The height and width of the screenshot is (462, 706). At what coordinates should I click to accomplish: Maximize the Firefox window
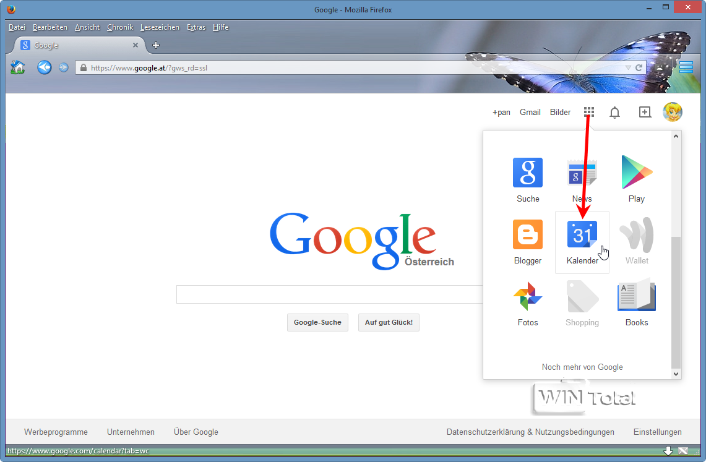[666, 7]
